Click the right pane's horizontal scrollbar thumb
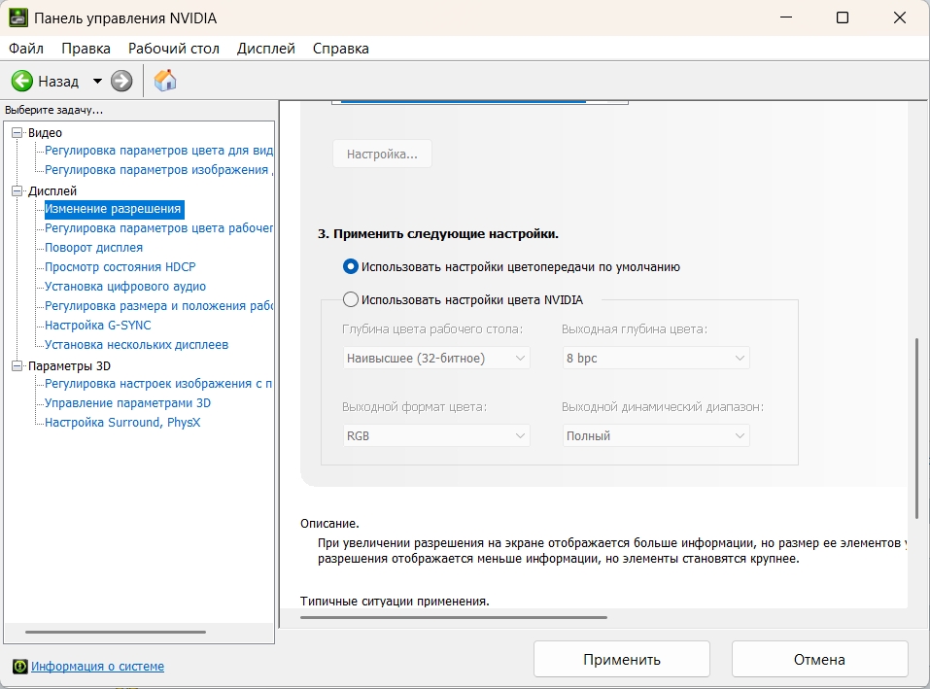The height and width of the screenshot is (689, 930). coord(454,618)
